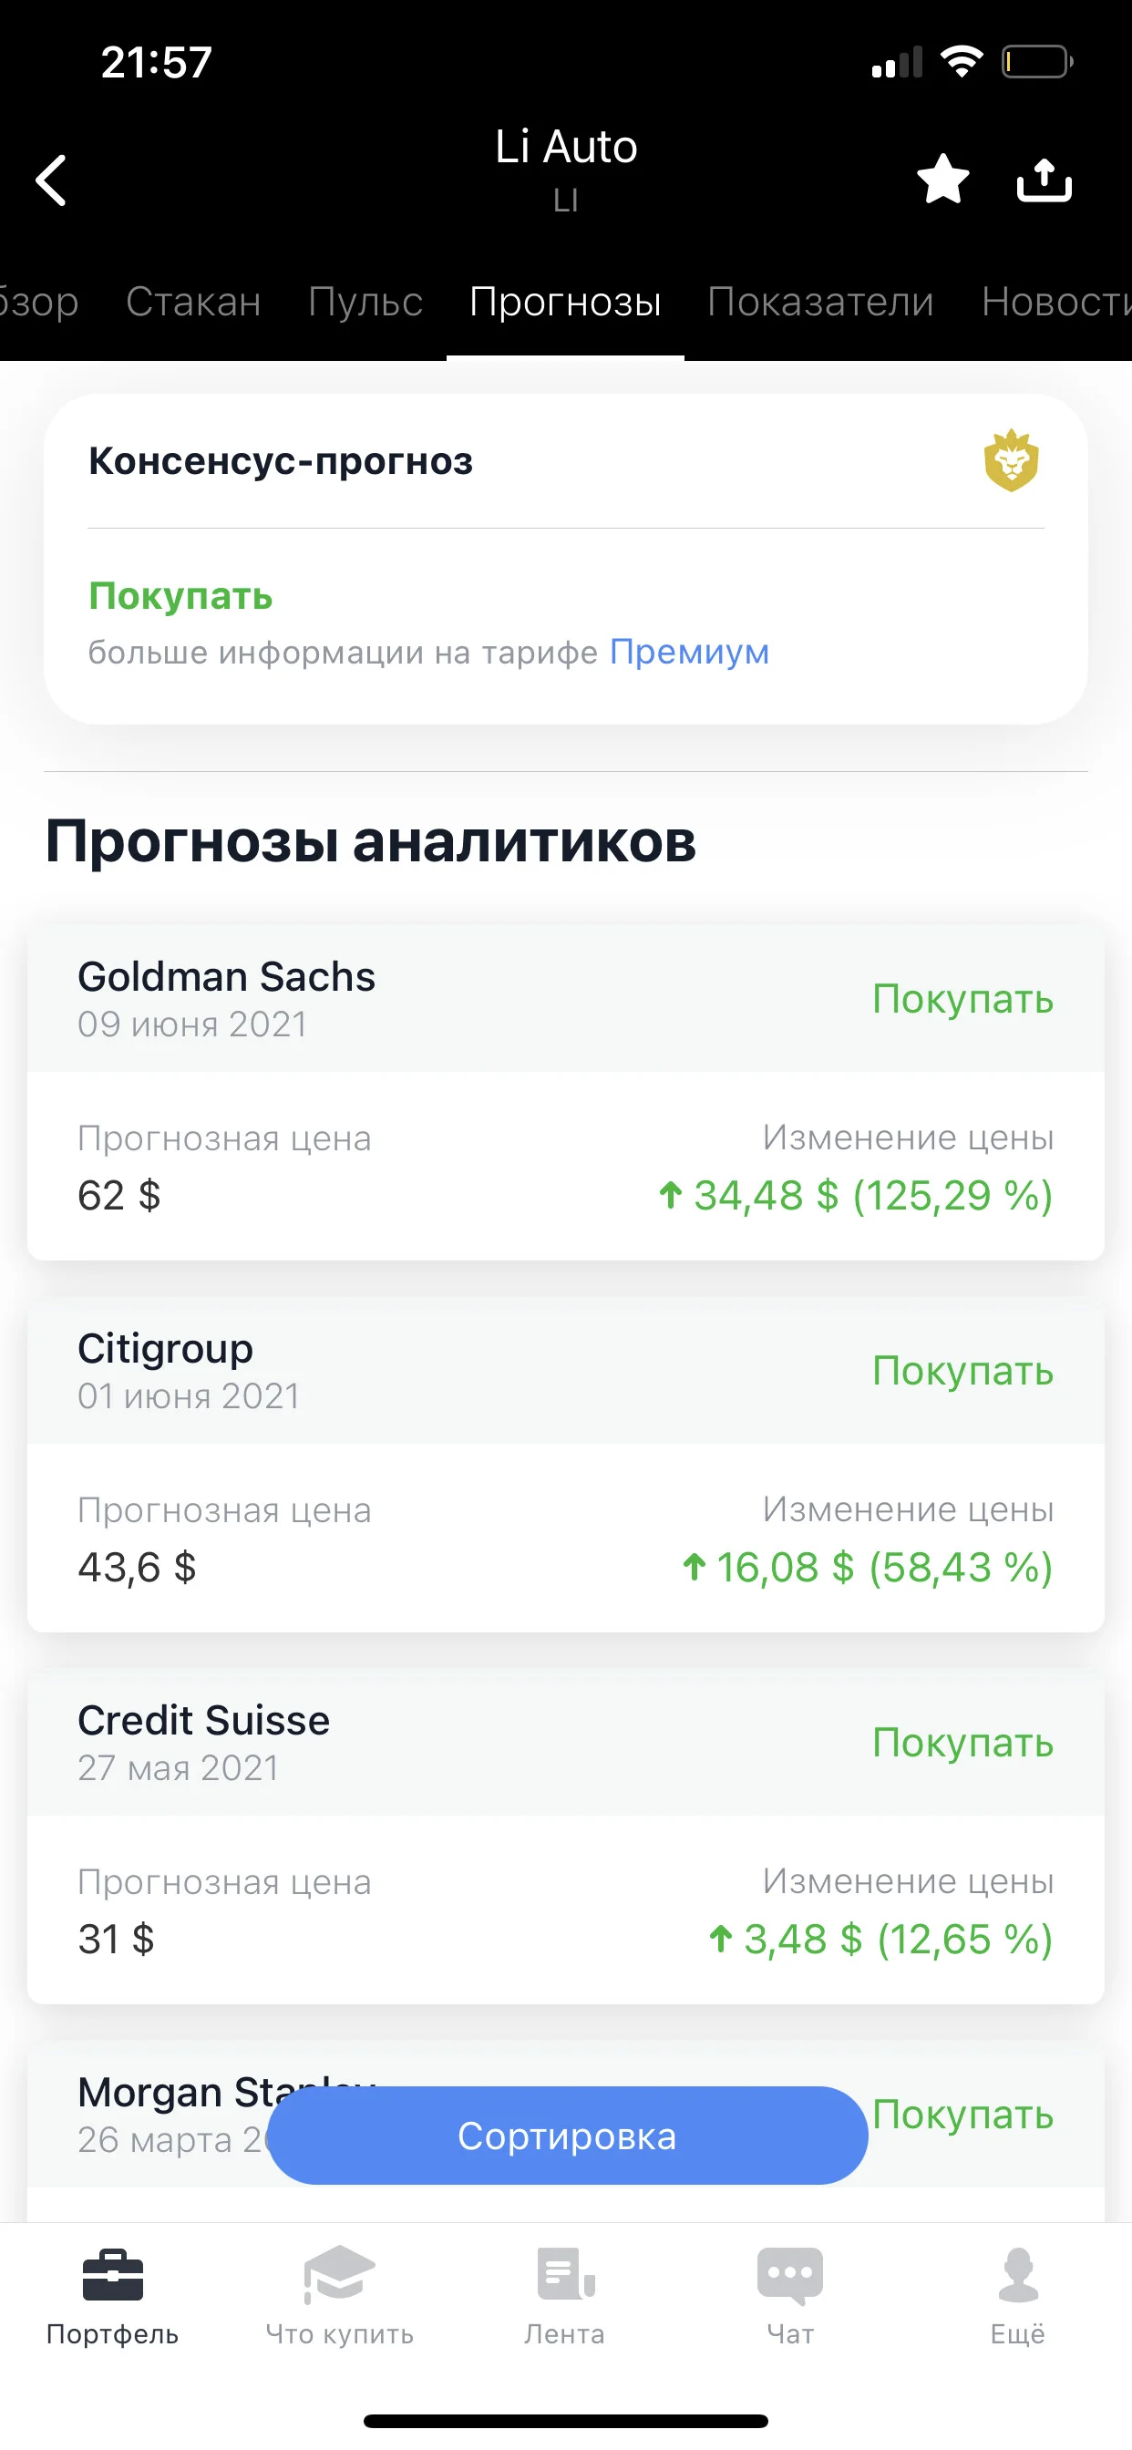Switch to the Стакан tab
1132x2450 pixels.
tap(193, 302)
